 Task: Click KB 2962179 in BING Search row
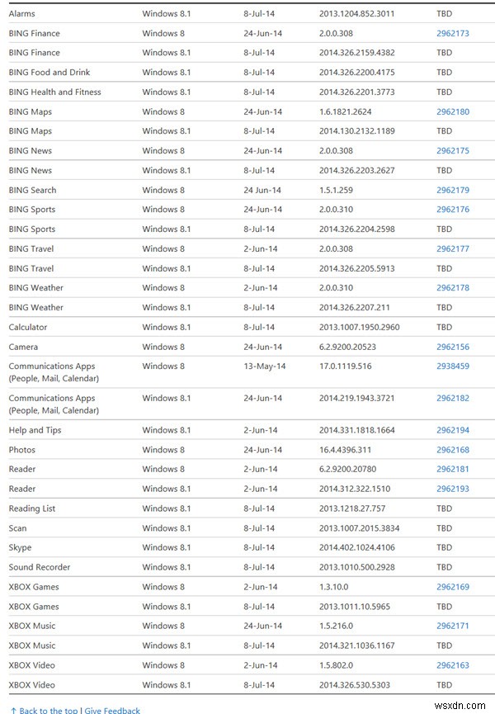(x=452, y=191)
